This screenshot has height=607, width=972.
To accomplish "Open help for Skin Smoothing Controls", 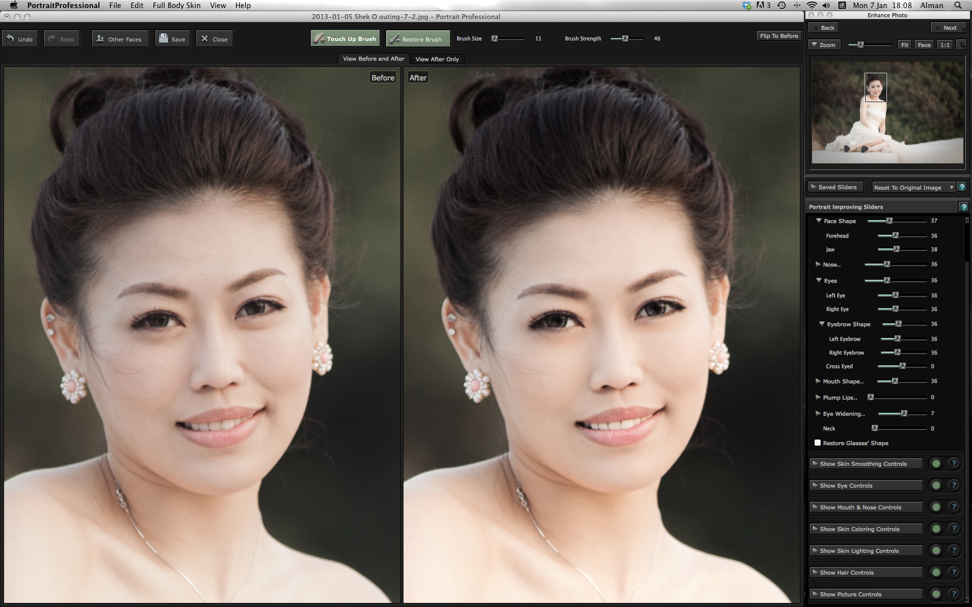I will (954, 463).
